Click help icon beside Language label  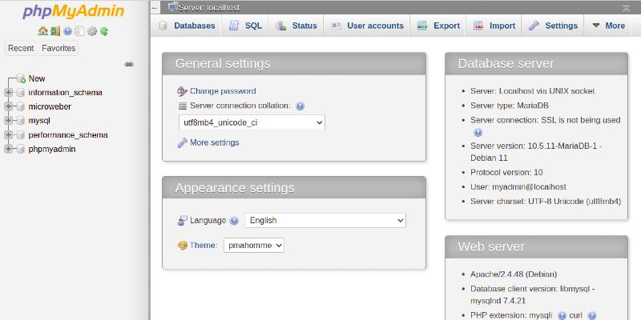click(234, 221)
